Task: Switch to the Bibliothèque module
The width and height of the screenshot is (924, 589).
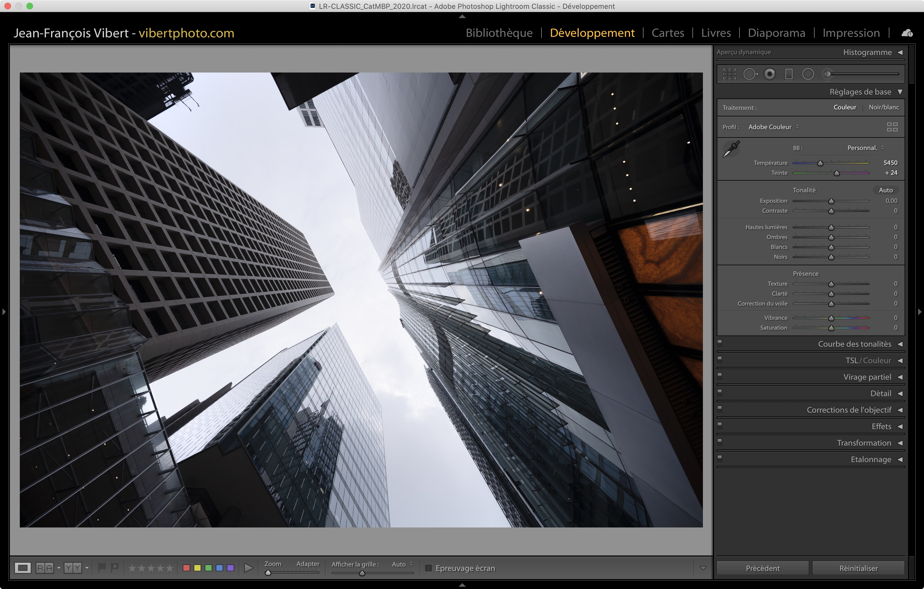Action: [x=499, y=33]
